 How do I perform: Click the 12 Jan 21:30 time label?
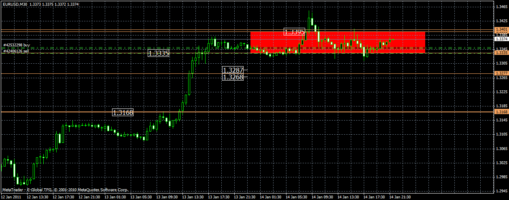[89, 197]
